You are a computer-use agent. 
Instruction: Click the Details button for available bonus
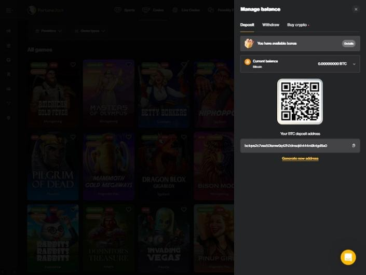click(348, 44)
